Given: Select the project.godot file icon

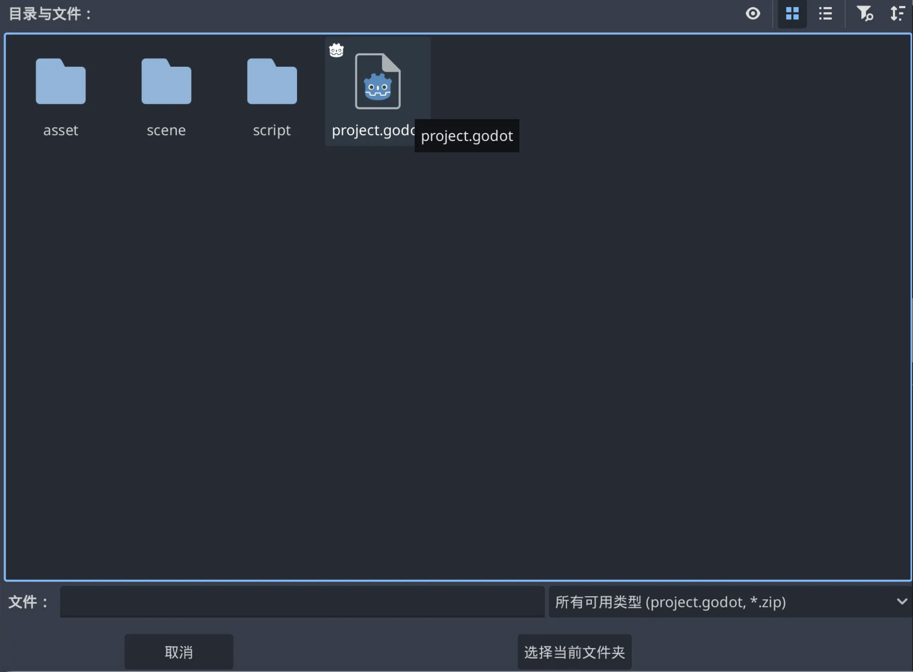Looking at the screenshot, I should 378,82.
